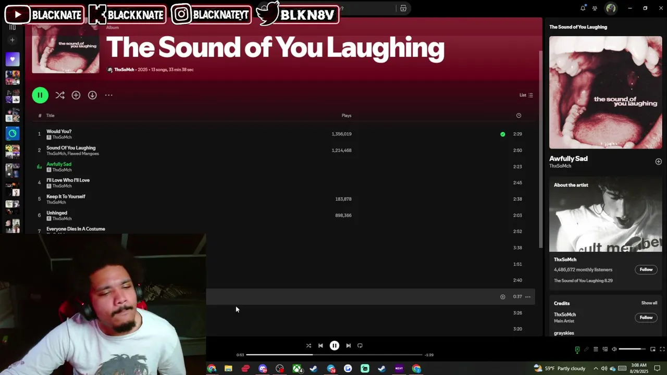667x375 pixels.
Task: Open the About the artist photo card
Action: point(606,214)
